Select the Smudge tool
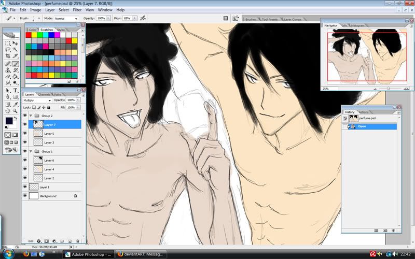The image size is (415, 259). pyautogui.click(x=8, y=83)
